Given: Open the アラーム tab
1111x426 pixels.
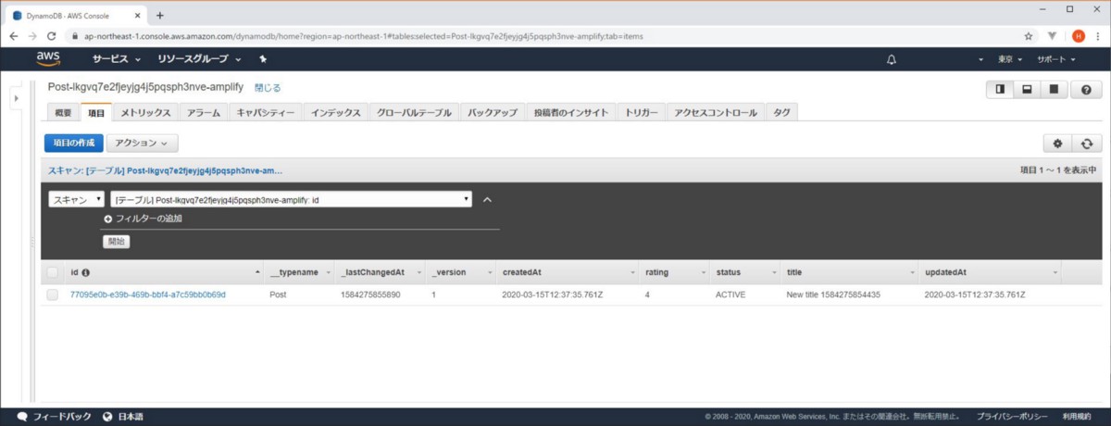Looking at the screenshot, I should tap(203, 113).
